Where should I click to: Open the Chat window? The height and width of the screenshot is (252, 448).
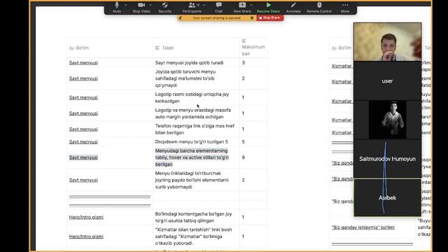pyautogui.click(x=218, y=8)
